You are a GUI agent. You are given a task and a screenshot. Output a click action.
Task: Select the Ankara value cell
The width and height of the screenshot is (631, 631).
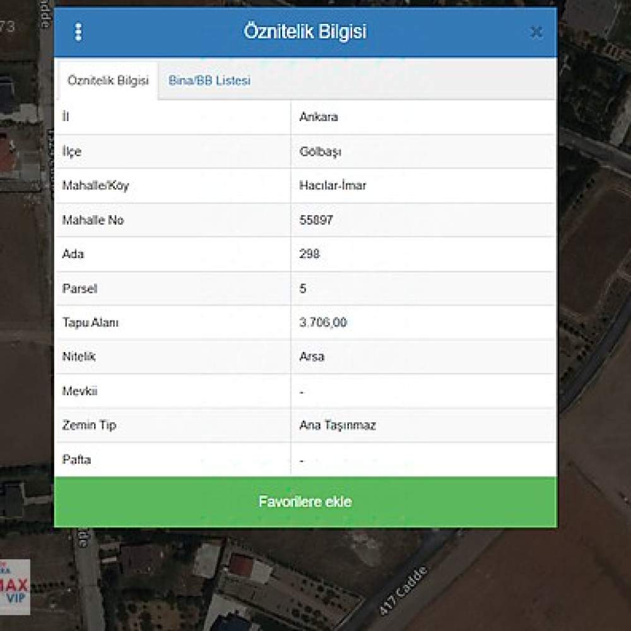click(318, 117)
